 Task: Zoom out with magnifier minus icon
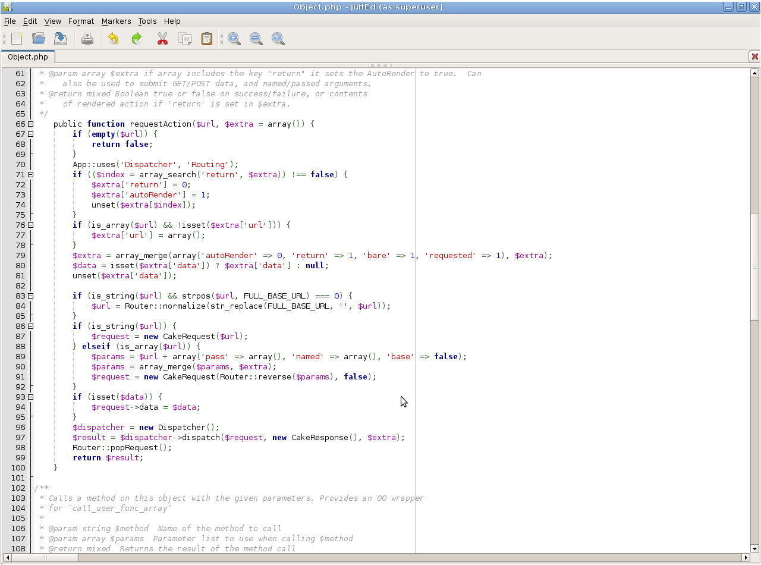click(x=256, y=39)
